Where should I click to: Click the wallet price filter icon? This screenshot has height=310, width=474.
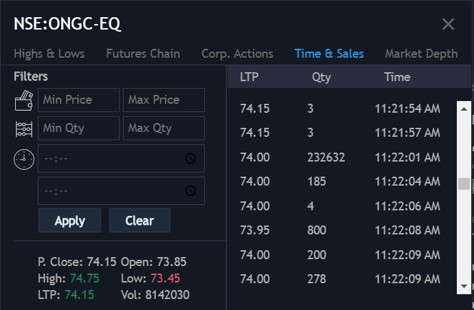tap(24, 100)
